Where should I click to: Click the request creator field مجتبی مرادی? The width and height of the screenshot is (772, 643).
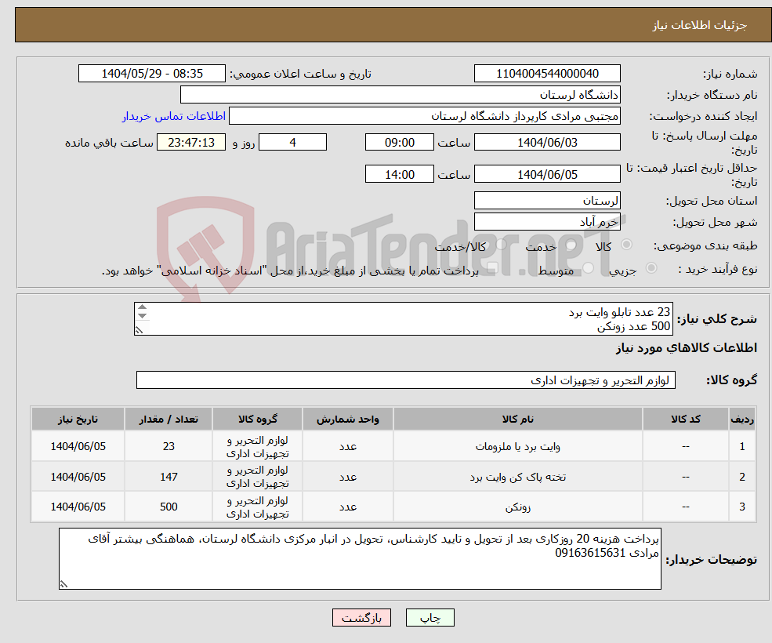click(424, 116)
